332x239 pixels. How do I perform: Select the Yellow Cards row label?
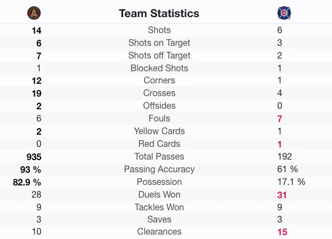pyautogui.click(x=159, y=131)
